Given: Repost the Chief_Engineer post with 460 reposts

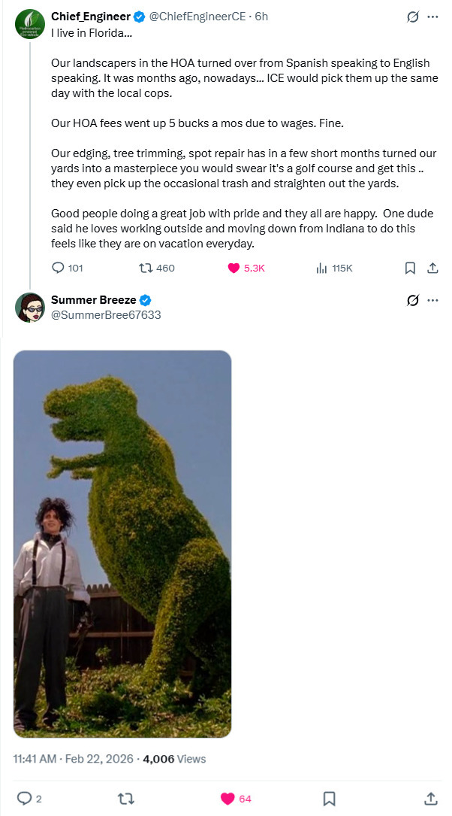Looking at the screenshot, I should (146, 268).
